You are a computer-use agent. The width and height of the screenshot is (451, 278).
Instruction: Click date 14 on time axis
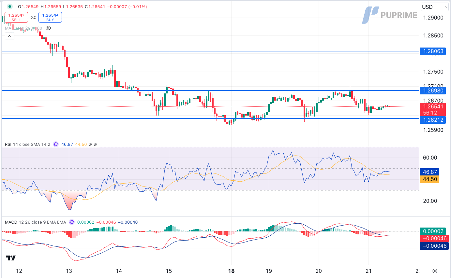(119, 271)
